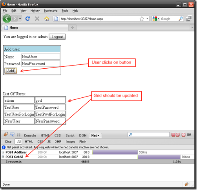
Task: Filter Net requests by CSS
Action: click(40, 142)
